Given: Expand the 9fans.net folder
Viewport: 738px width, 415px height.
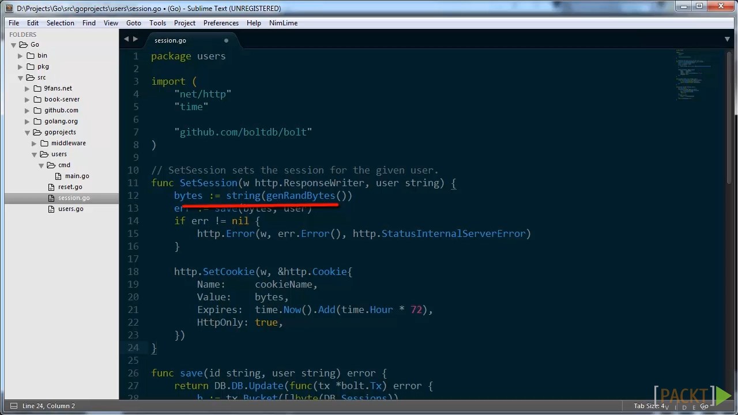Looking at the screenshot, I should pos(27,89).
